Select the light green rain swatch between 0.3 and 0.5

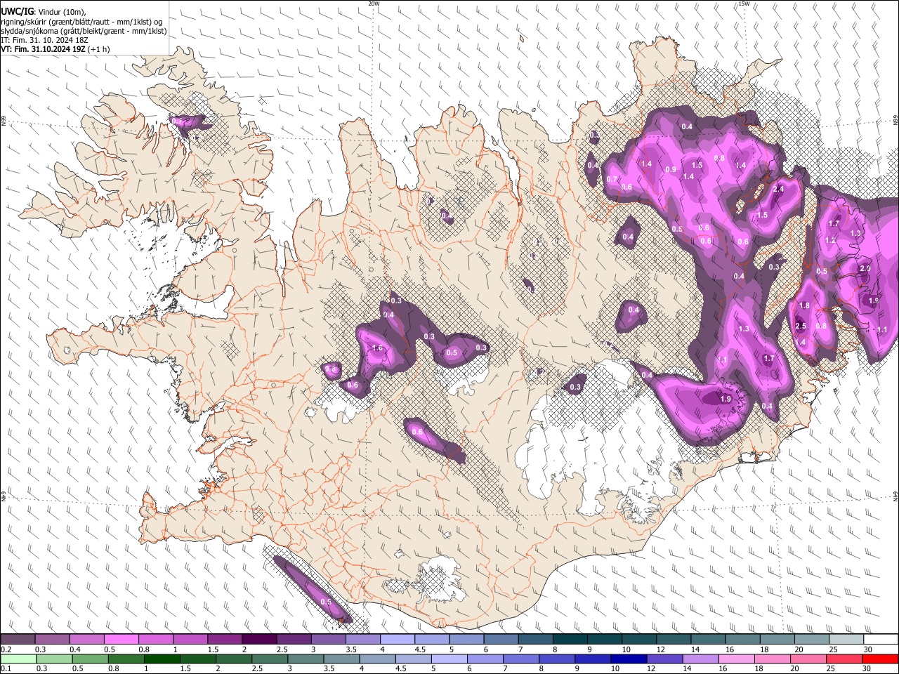tap(53, 659)
